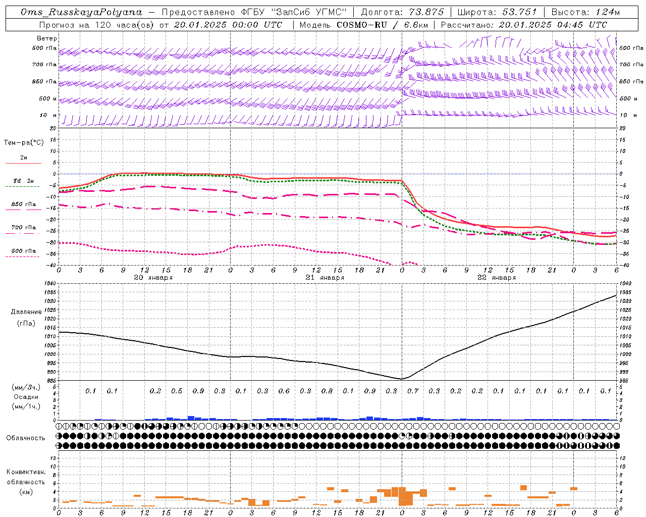Click the 'Td 2м' dew point legend entry
Screen dimensions: 646x517
click(23, 181)
